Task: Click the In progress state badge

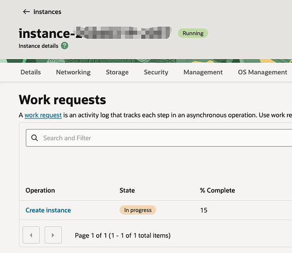Action: 138,210
